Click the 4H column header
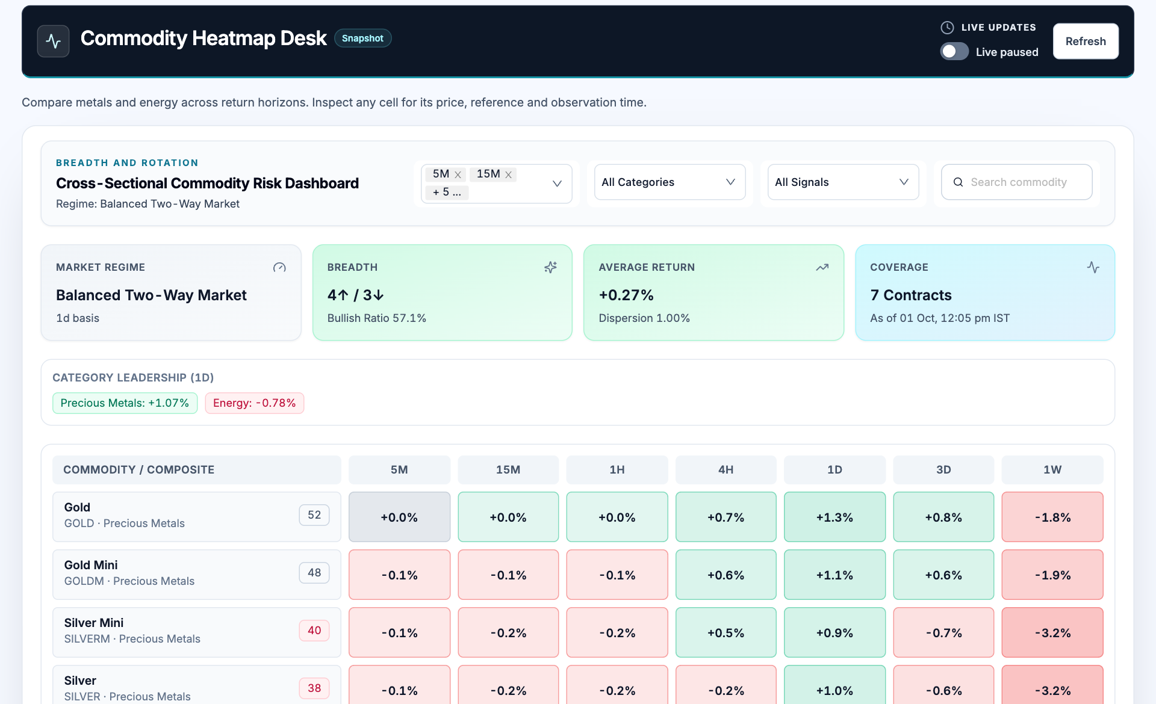This screenshot has height=704, width=1156. coord(726,470)
